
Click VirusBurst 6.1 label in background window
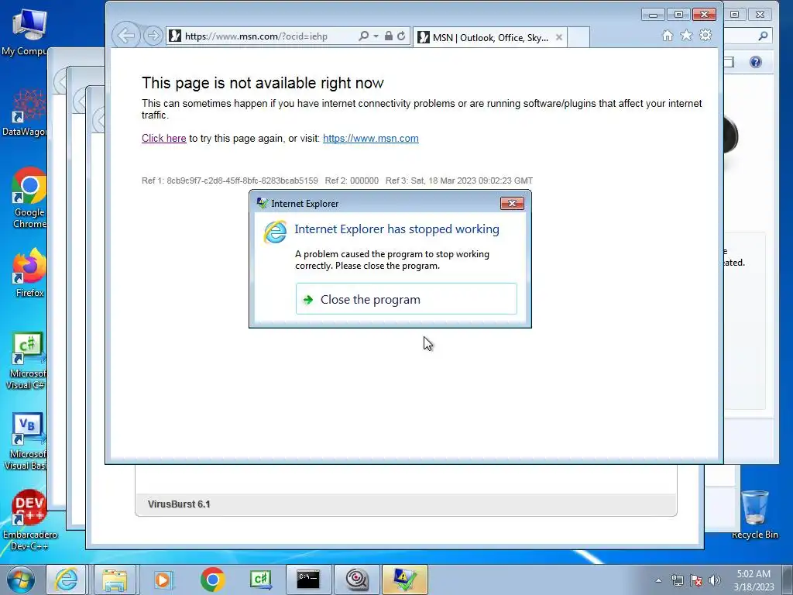[x=179, y=504]
